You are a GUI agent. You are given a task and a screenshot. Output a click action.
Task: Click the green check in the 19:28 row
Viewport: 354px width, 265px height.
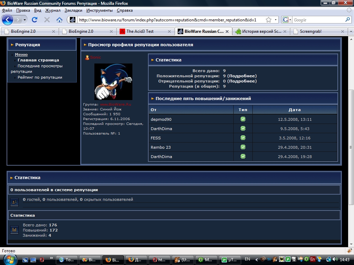[243, 156]
